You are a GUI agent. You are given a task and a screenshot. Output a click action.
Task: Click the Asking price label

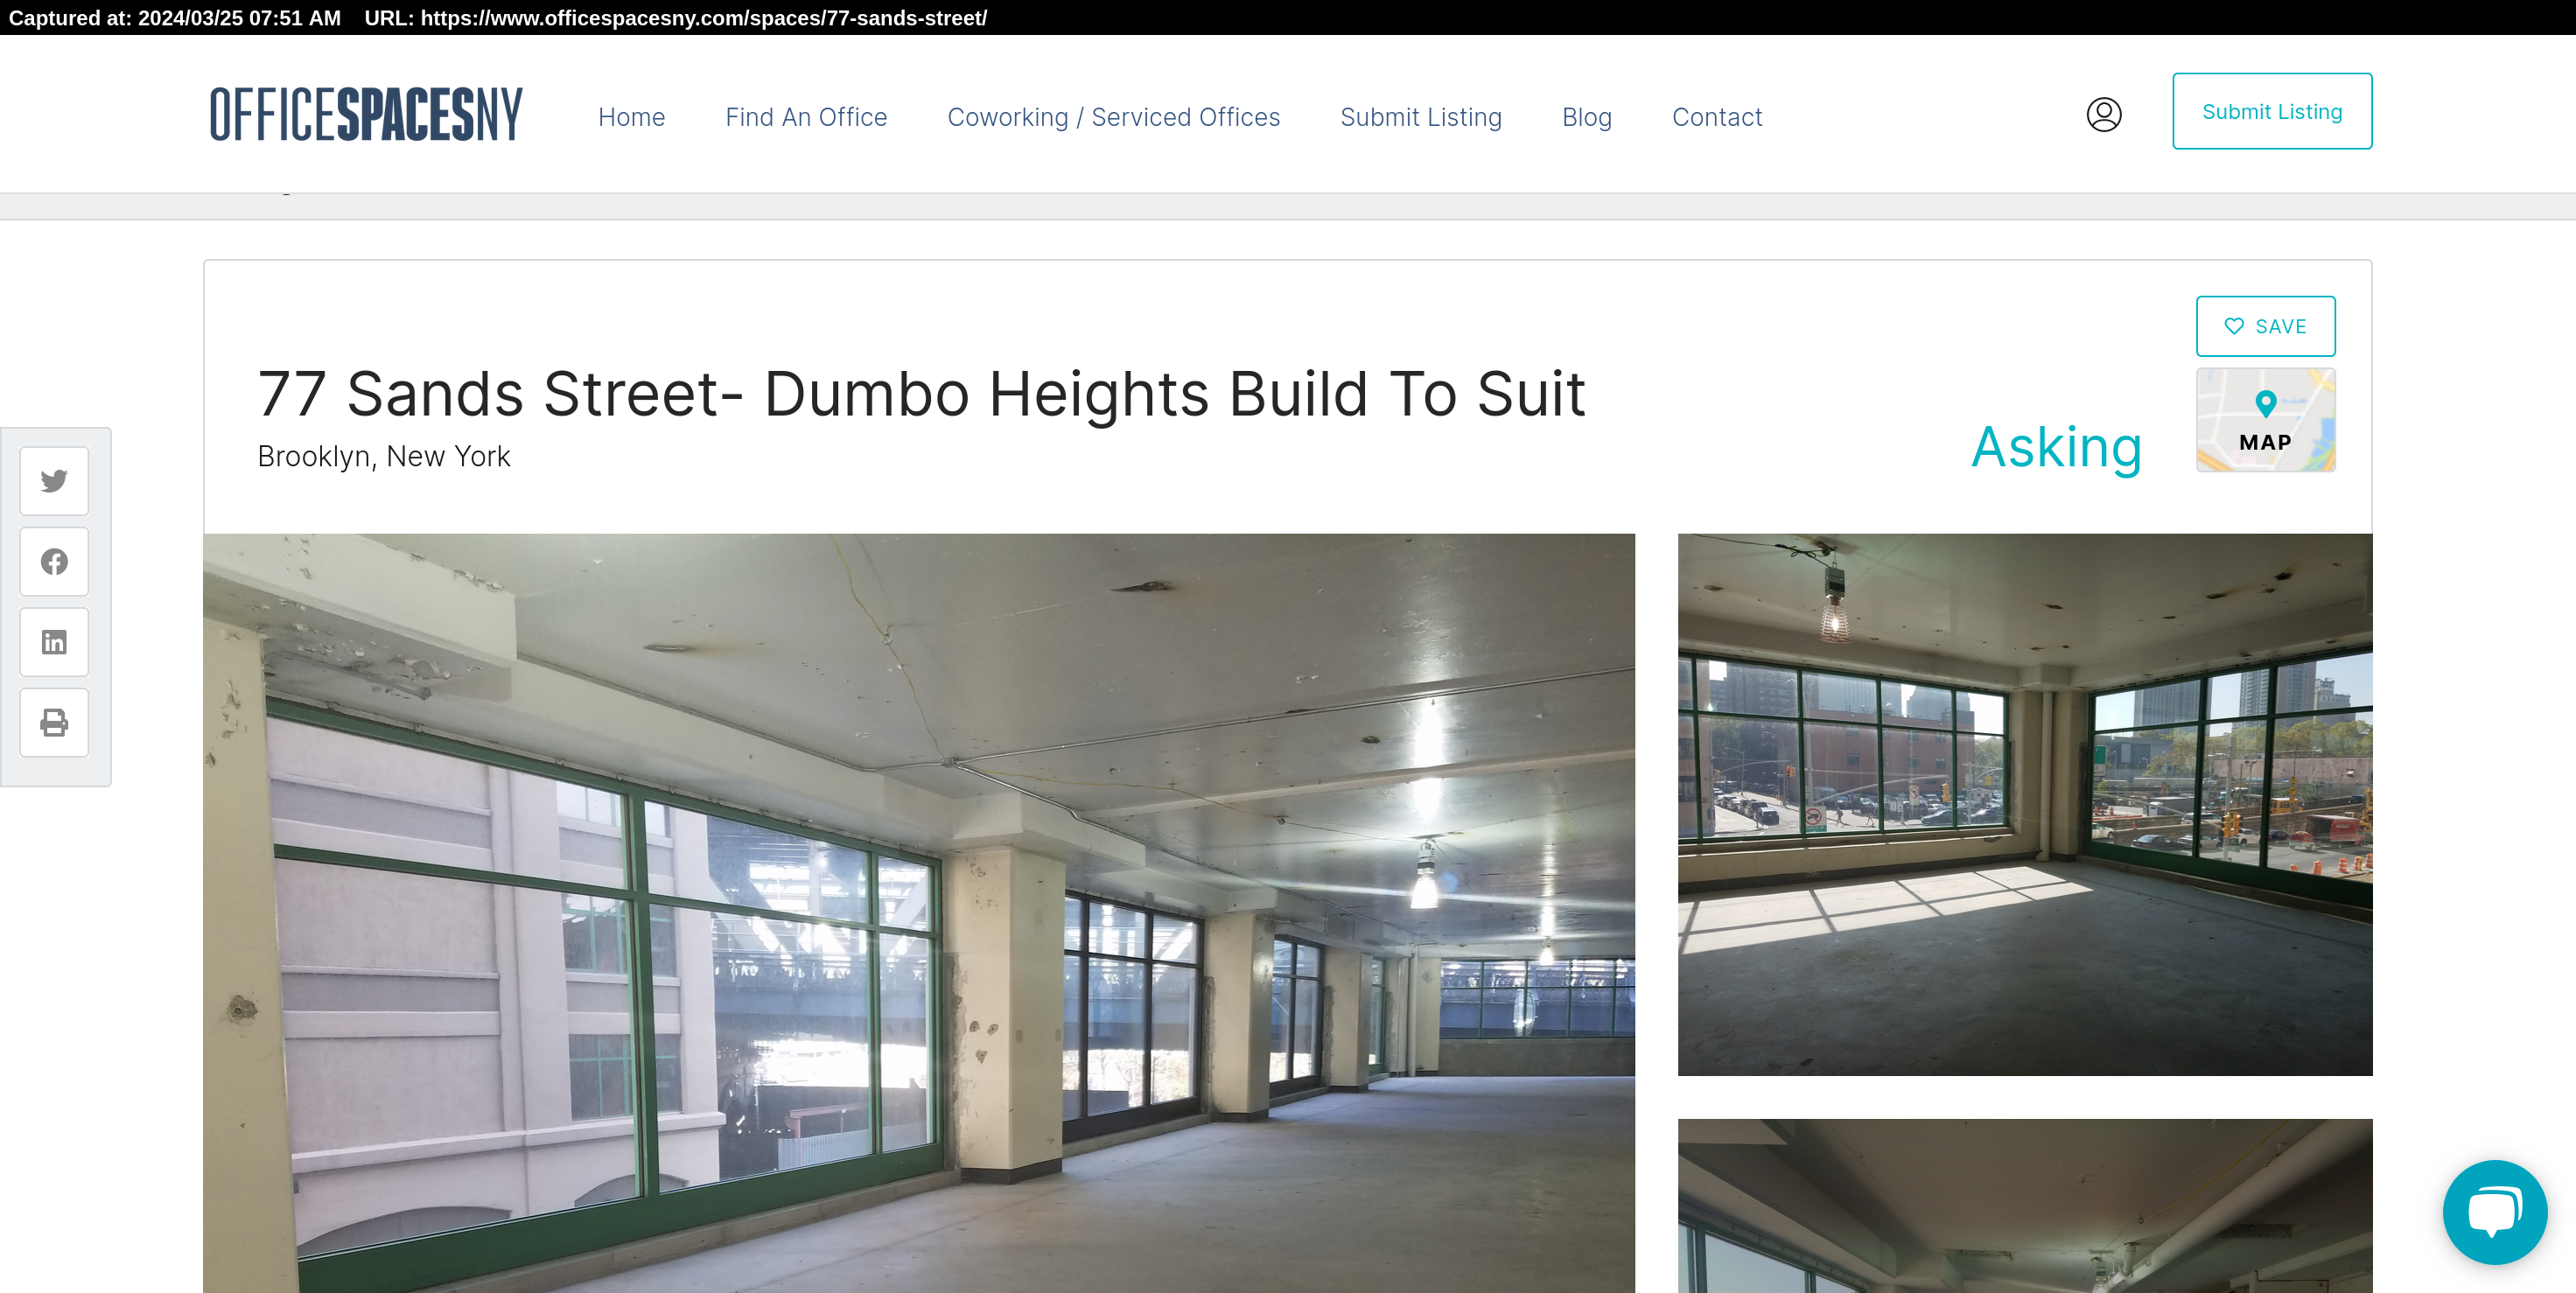click(2056, 447)
